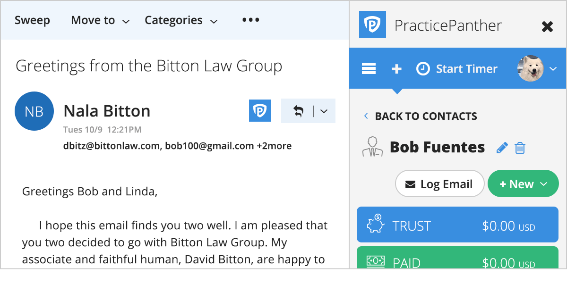Viewport: 567px width, 283px height.
Task: Expand the +2more recipients
Action: [x=274, y=146]
